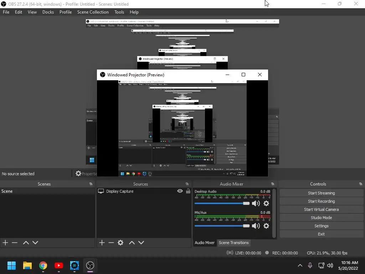The image size is (365, 274).
Task: Open the blue atom-logo app on taskbar
Action: [74, 265]
